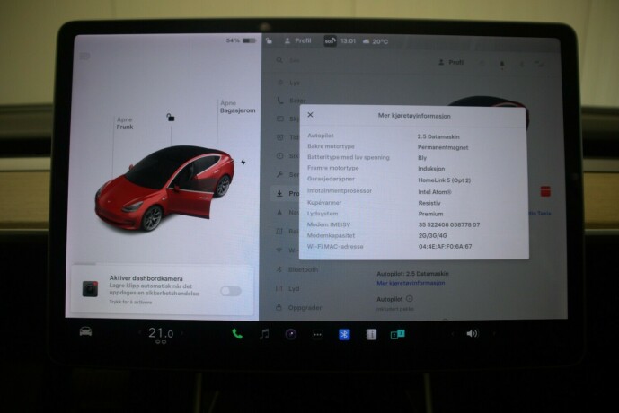Select the Premium lydsystem value
This screenshot has width=619, height=413.
pos(430,214)
